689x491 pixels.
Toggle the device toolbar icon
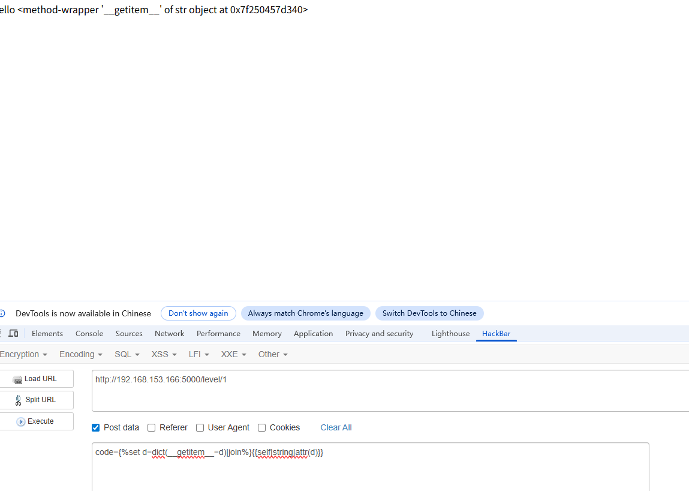tap(13, 334)
